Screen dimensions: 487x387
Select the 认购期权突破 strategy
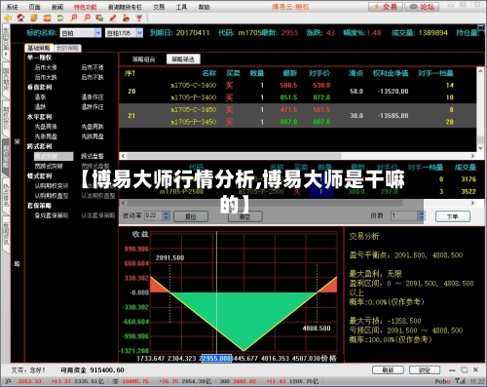click(52, 186)
